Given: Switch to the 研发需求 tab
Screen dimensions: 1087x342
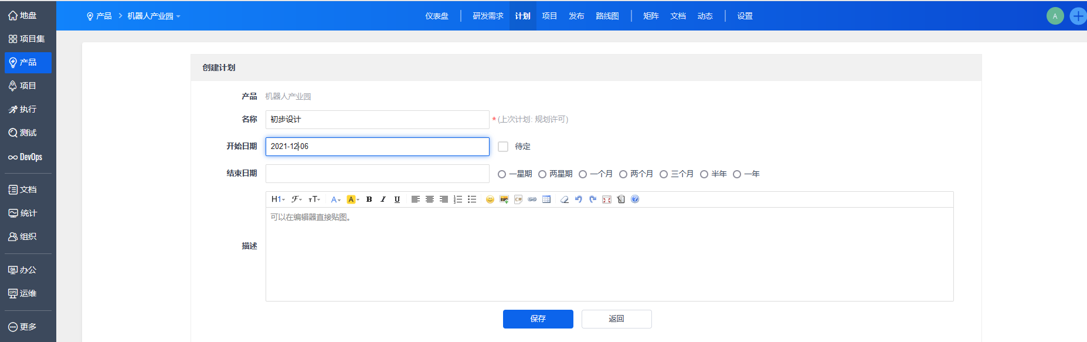Looking at the screenshot, I should point(488,16).
